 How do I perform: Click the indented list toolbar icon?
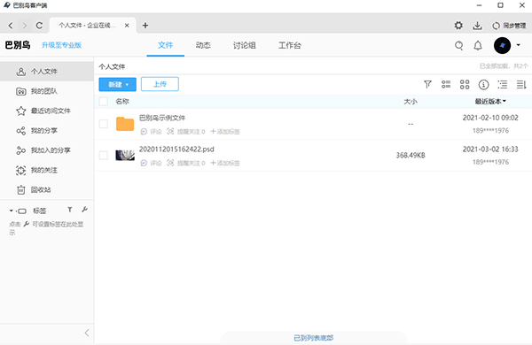coord(503,84)
